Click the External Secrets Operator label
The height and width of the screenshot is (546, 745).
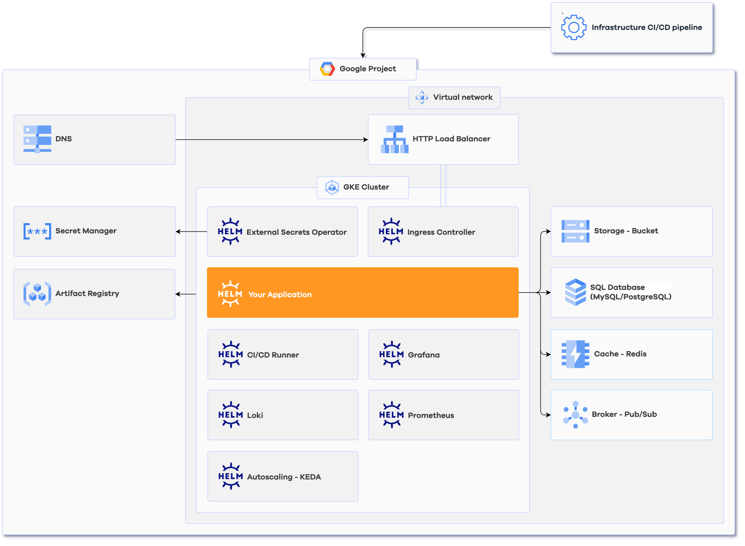(296, 232)
